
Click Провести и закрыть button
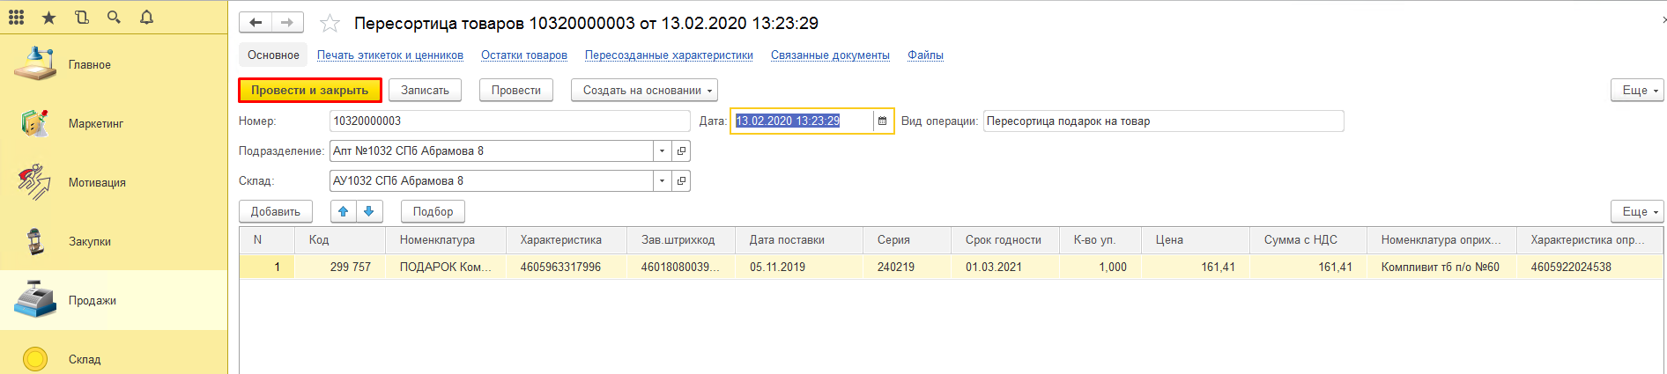pos(309,91)
